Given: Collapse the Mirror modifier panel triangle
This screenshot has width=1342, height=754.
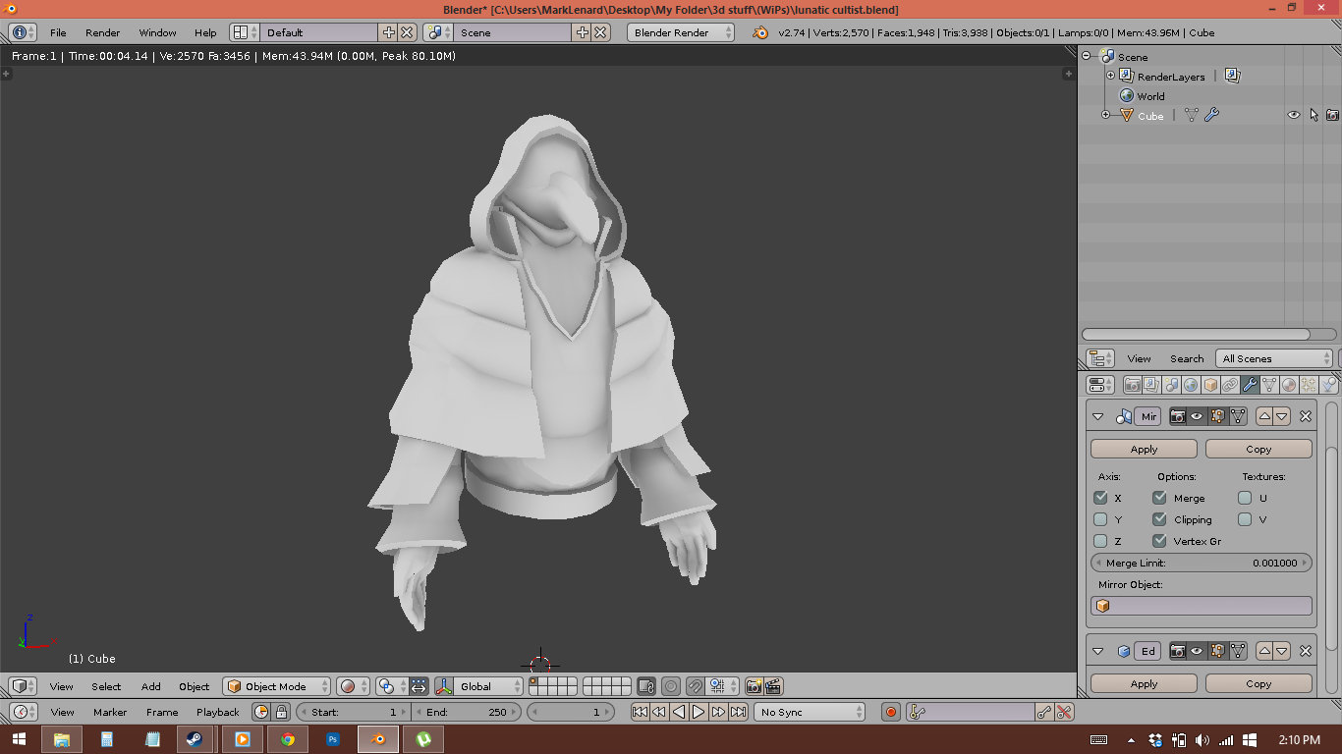Looking at the screenshot, I should click(1098, 416).
